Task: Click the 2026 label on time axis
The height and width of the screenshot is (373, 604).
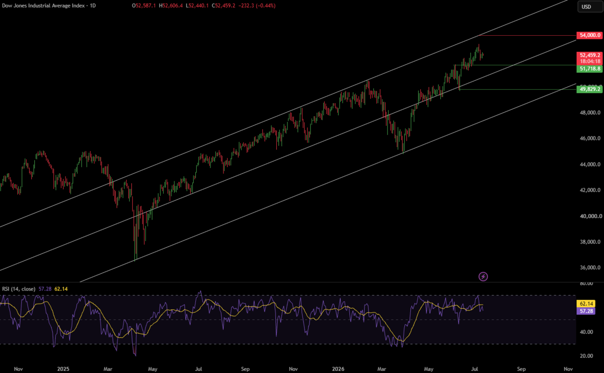Action: point(338,368)
